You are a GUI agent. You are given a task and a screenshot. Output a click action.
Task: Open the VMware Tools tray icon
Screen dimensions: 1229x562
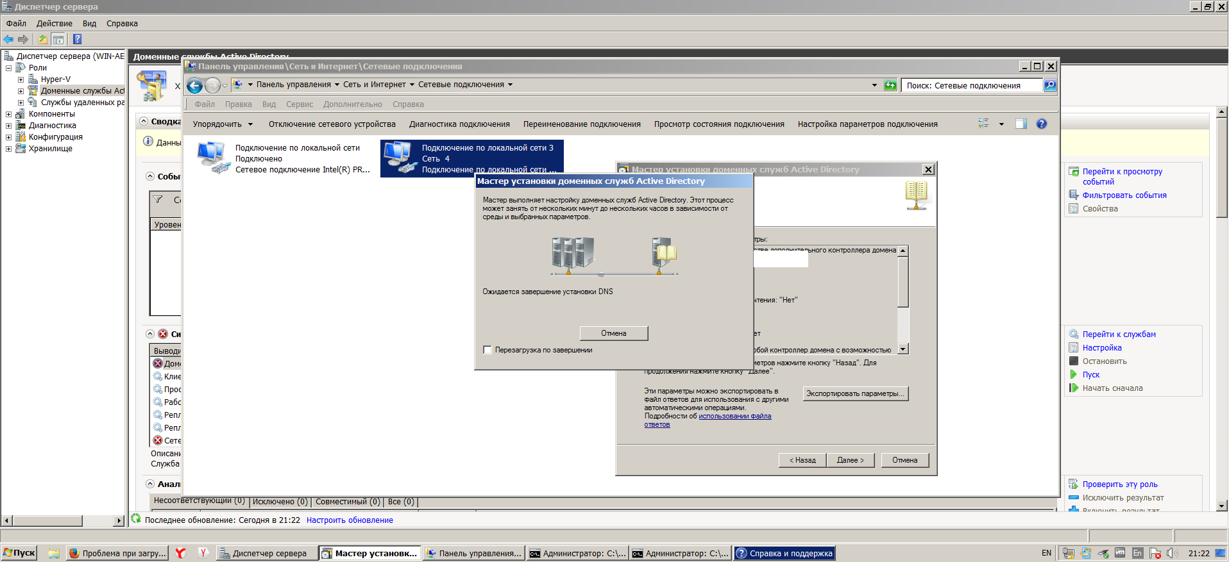(1120, 552)
